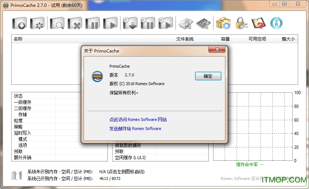Open the 点此访问 Romex Software 网站 link
Viewport: 309px width, 189px height.
tap(138, 119)
